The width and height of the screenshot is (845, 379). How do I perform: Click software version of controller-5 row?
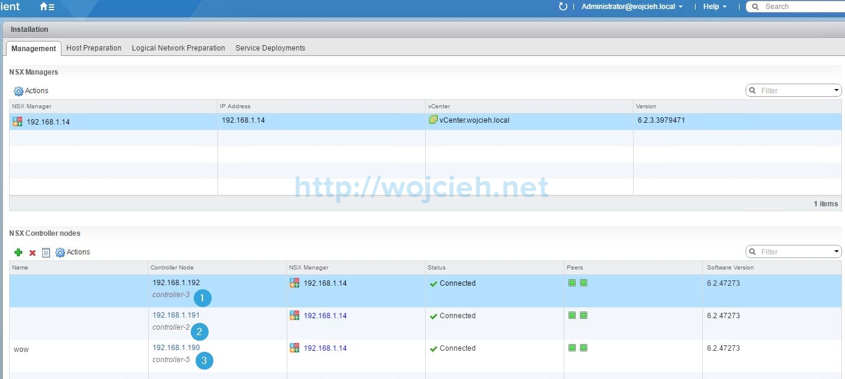pyautogui.click(x=723, y=348)
